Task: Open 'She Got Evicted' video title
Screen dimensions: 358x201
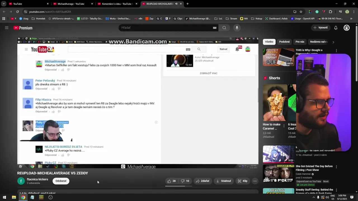Action: (x=314, y=168)
